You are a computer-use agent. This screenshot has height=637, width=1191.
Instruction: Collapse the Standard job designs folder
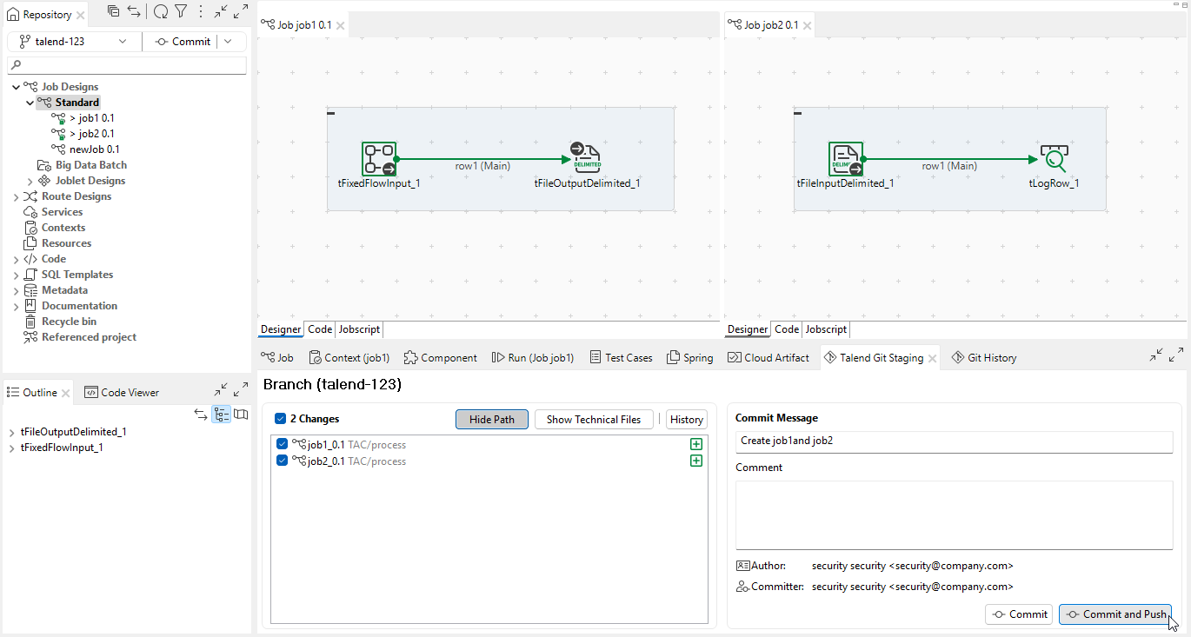coord(30,102)
